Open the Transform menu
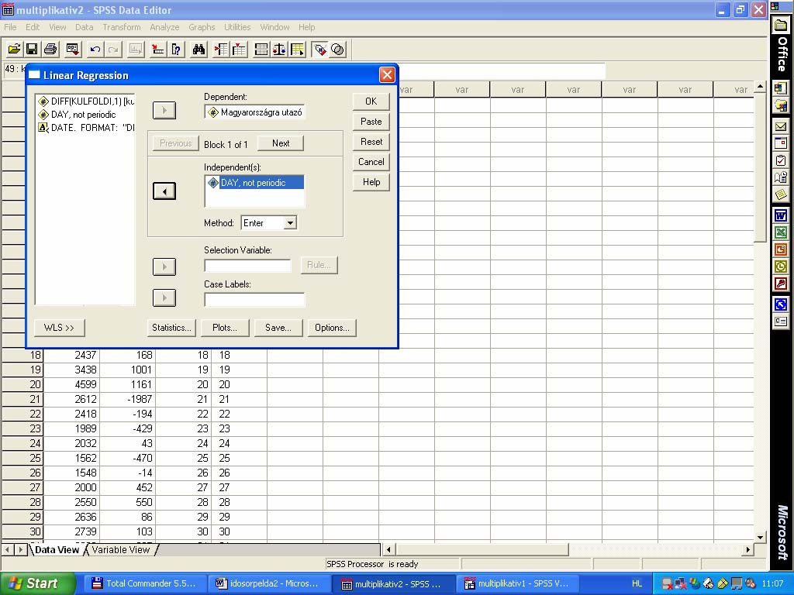The height and width of the screenshot is (595, 794). (x=122, y=27)
